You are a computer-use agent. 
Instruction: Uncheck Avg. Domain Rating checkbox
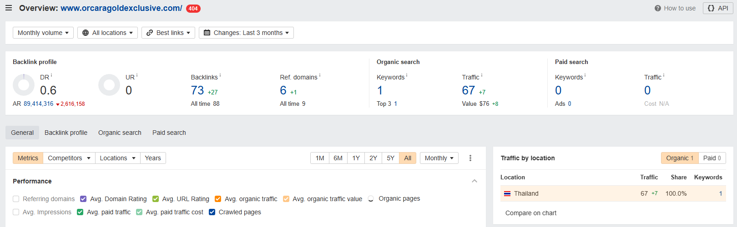tap(83, 199)
